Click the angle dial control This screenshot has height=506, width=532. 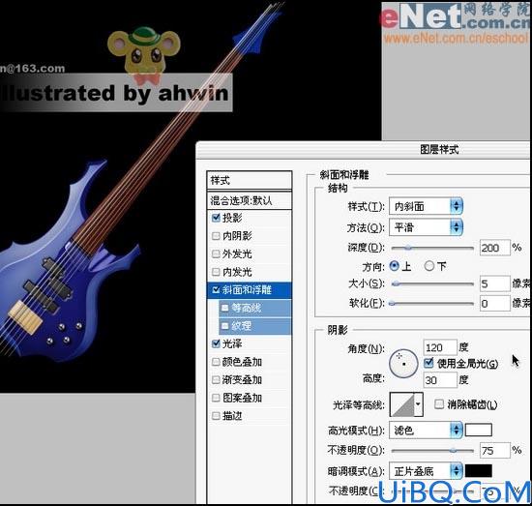coord(403,364)
